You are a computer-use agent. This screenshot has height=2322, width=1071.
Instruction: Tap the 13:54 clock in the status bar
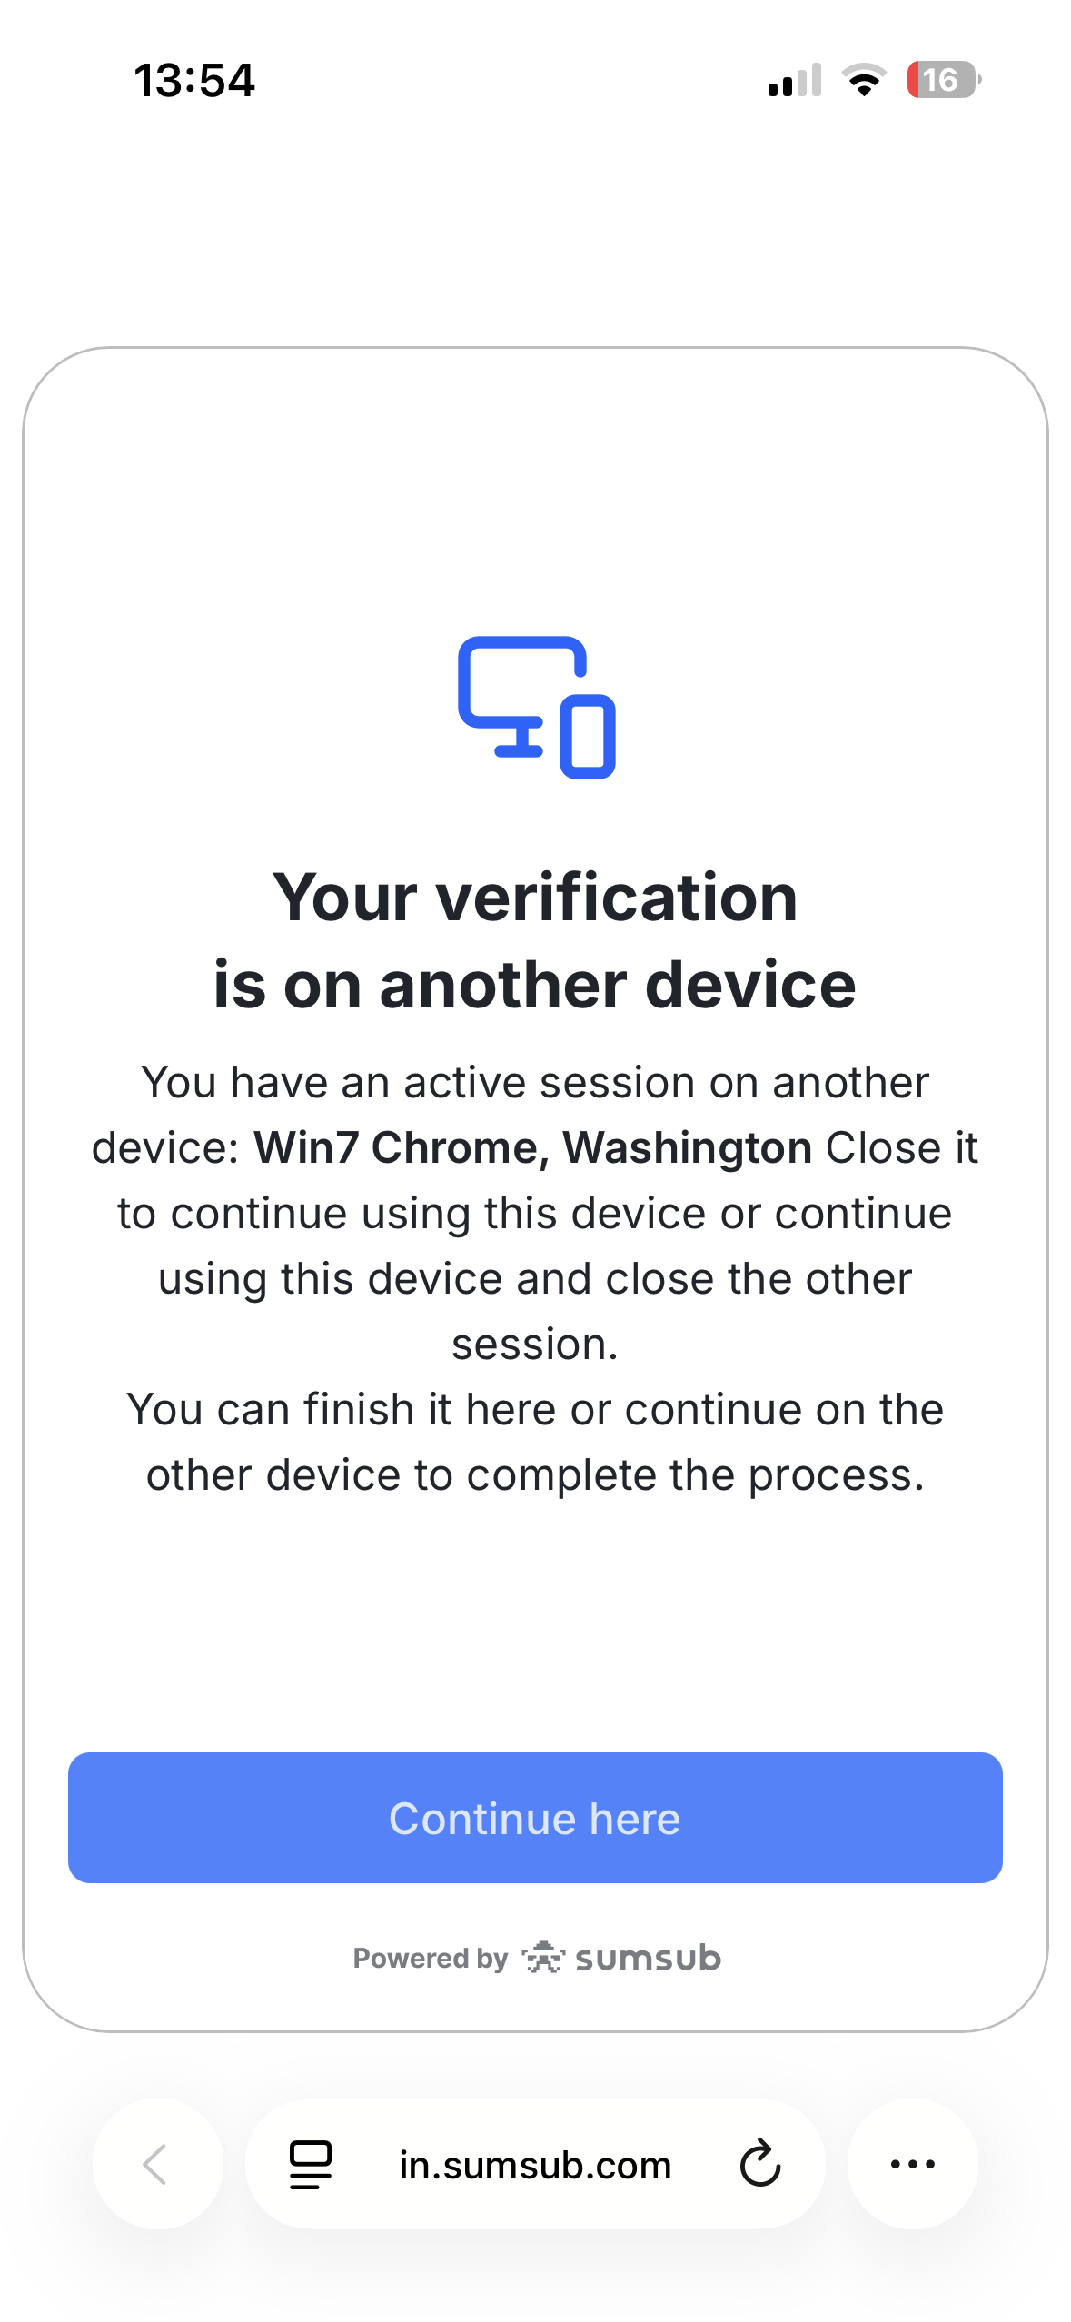pyautogui.click(x=194, y=80)
